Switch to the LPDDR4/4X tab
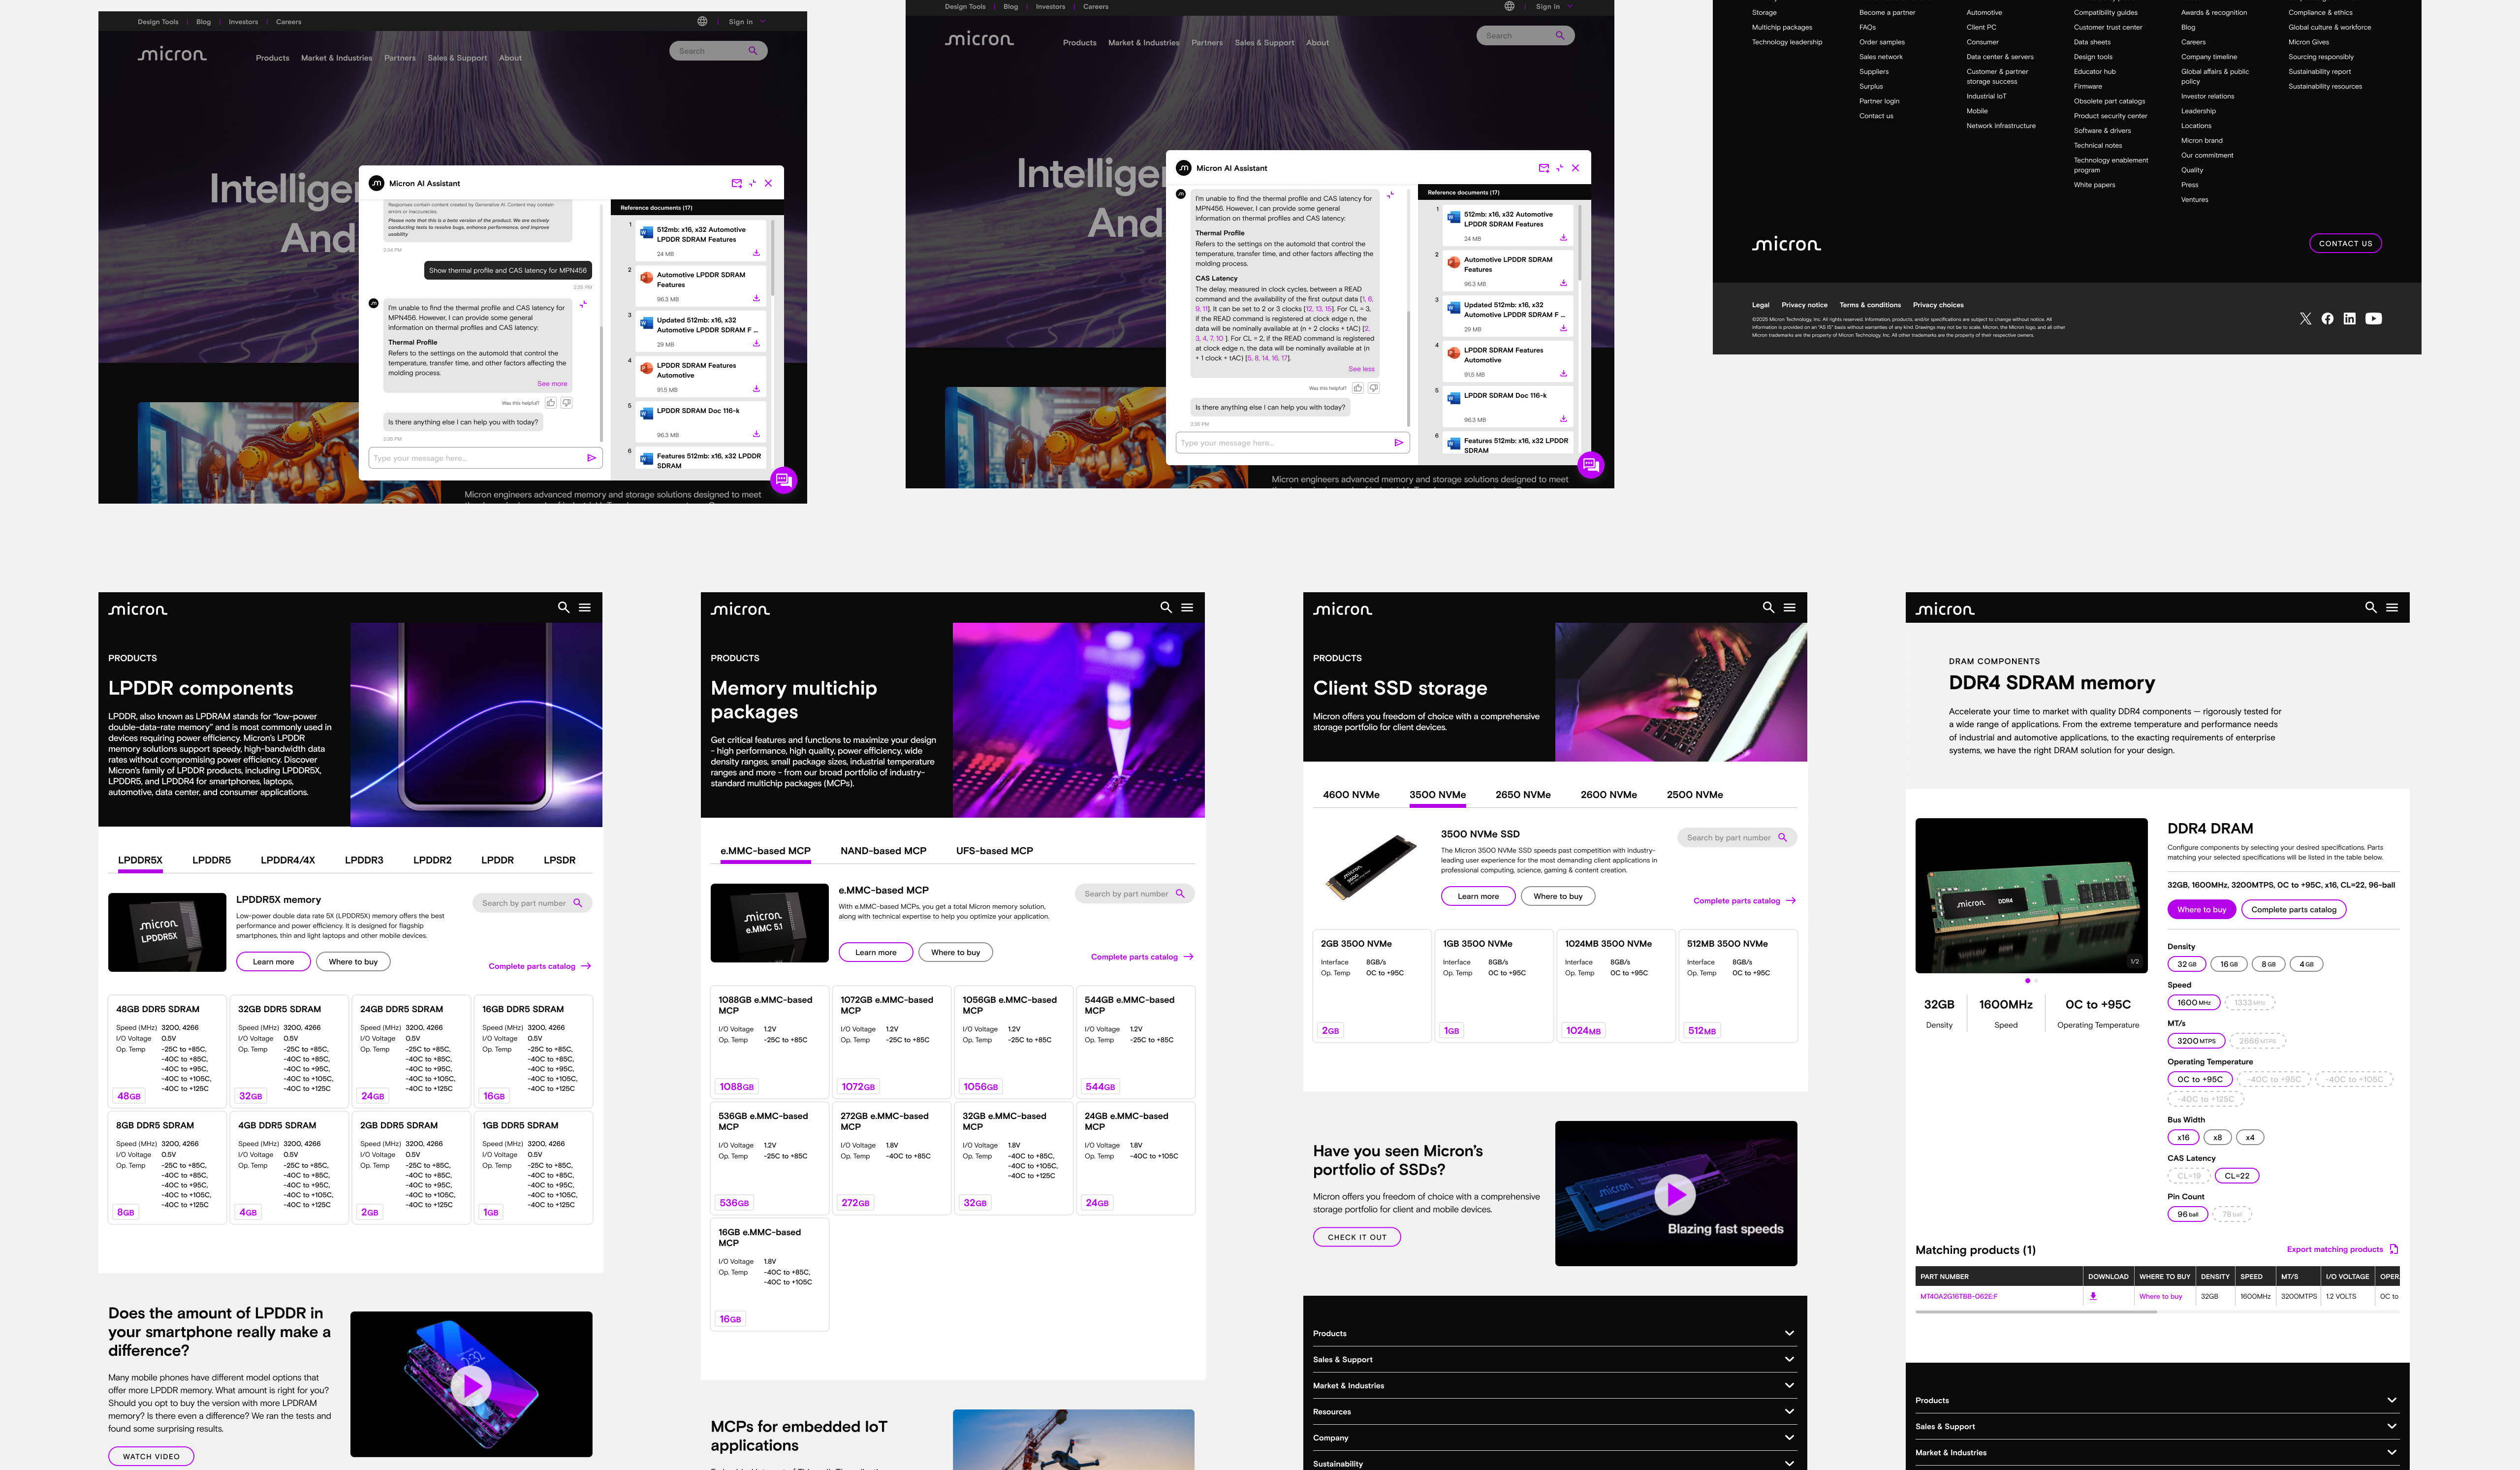This screenshot has height=1470, width=2520. click(x=287, y=860)
